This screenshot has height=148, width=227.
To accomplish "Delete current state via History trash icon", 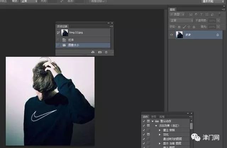I will [x=106, y=52].
